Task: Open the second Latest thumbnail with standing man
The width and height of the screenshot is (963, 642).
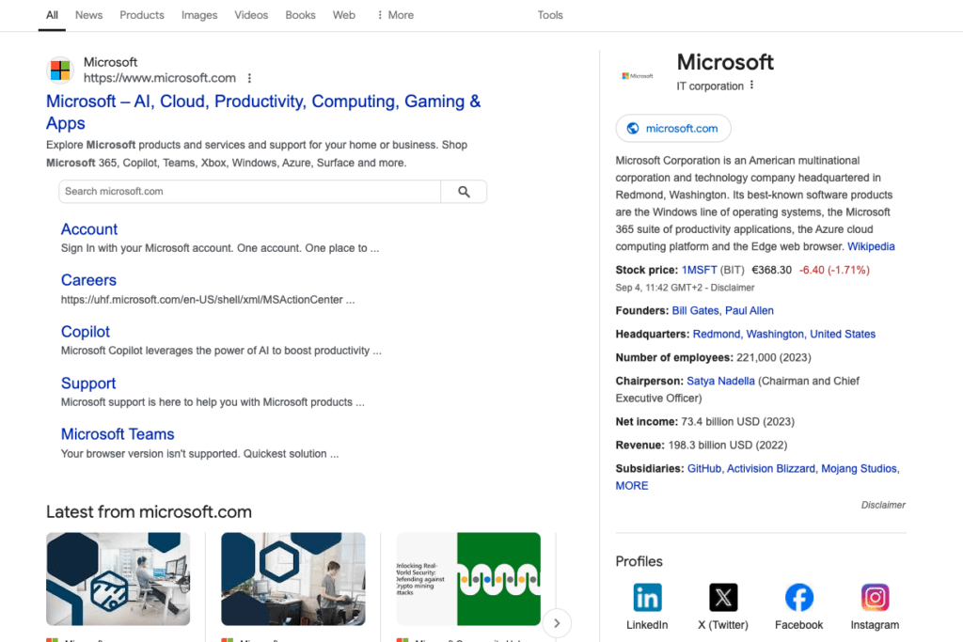Action: pos(293,579)
